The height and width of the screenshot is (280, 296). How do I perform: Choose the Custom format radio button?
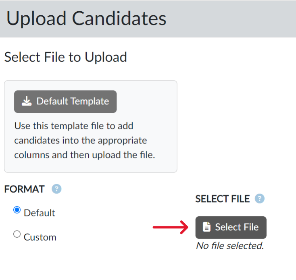[17, 234]
